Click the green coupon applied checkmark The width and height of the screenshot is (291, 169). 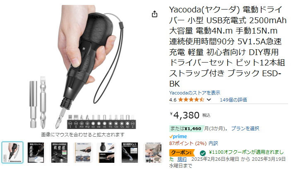(203, 153)
